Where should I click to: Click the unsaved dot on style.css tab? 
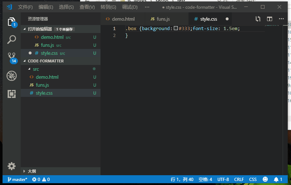[227, 19]
